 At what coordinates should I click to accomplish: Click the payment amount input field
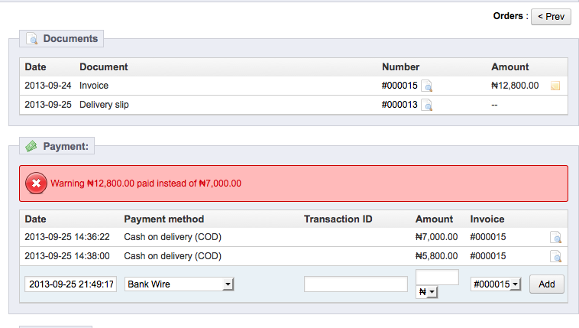tap(437, 277)
